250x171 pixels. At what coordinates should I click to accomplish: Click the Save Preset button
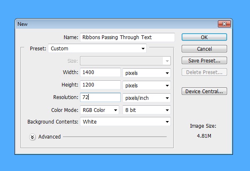click(204, 61)
